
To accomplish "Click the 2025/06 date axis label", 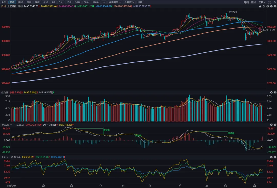I will click(12, 186).
